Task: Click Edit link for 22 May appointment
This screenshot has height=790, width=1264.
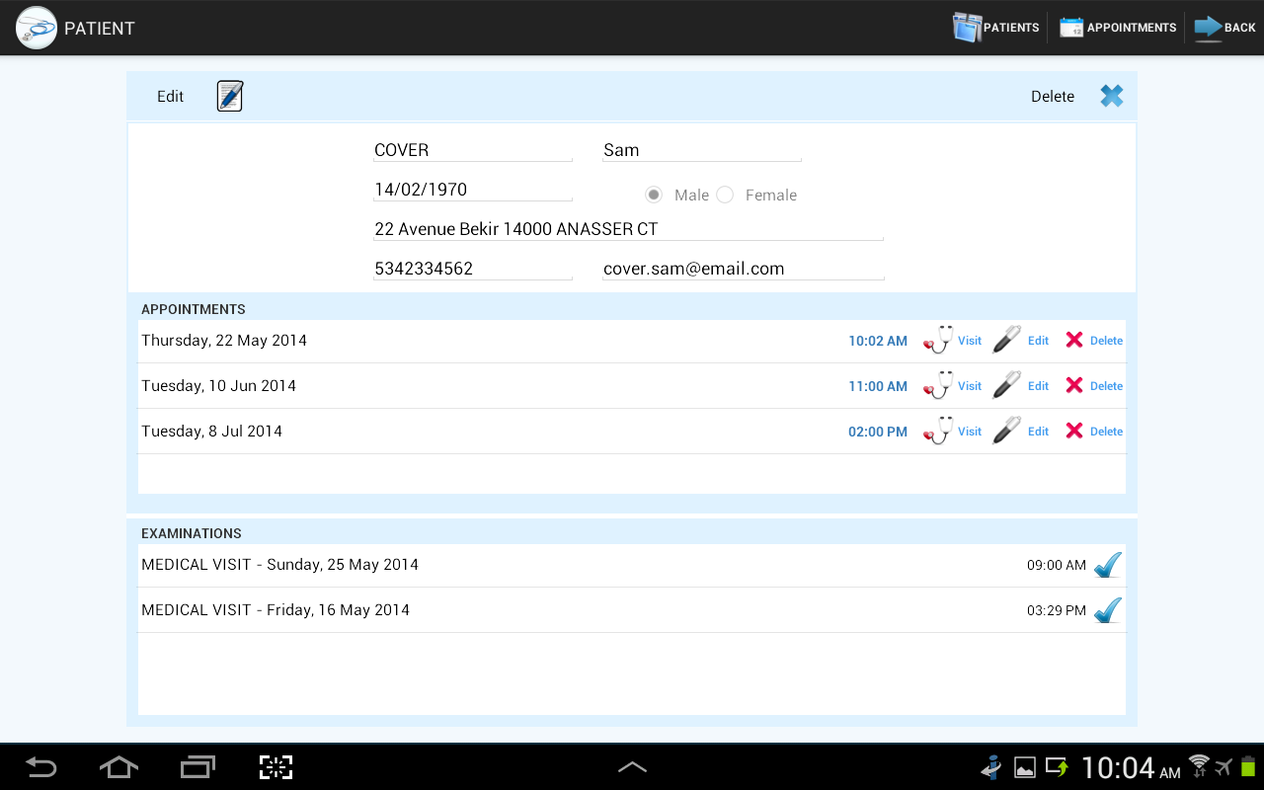Action: 1038,341
